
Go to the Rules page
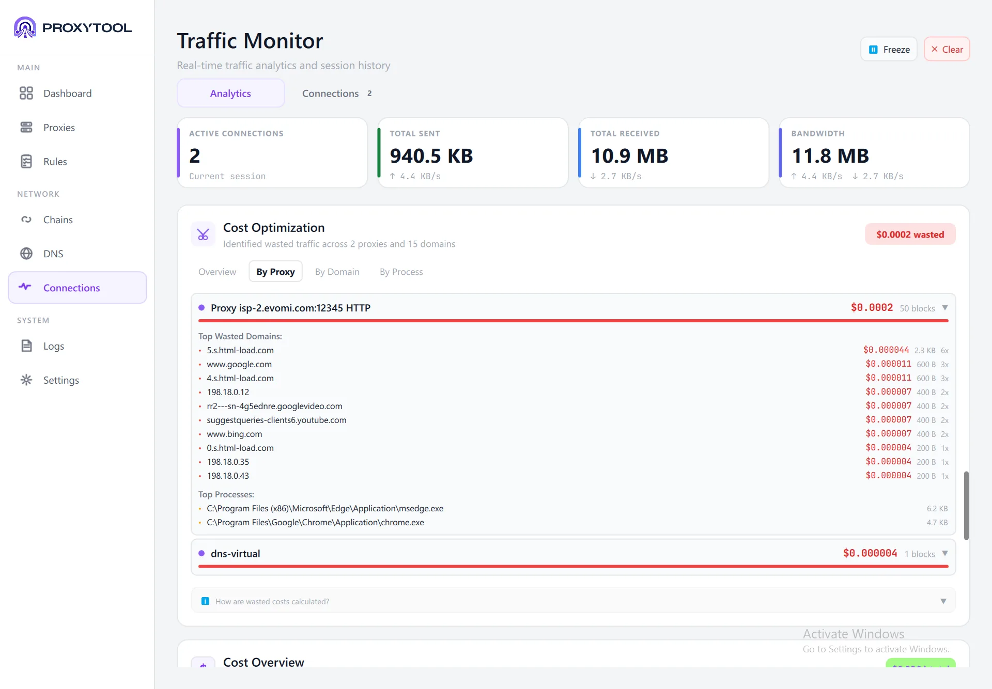(78, 162)
